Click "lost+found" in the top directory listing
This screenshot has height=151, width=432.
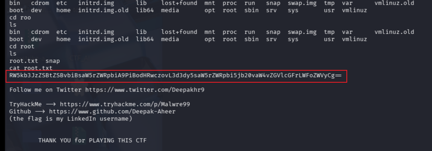point(179,3)
